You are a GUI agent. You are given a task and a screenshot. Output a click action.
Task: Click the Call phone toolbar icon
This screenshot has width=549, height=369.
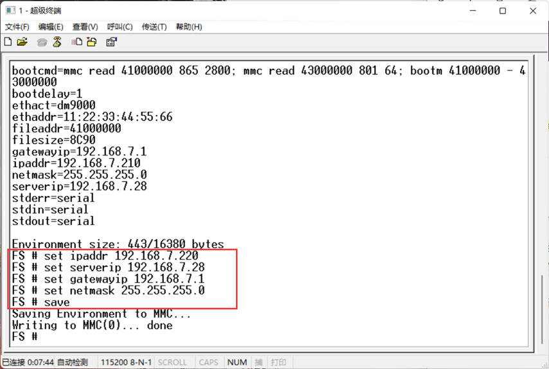42,42
